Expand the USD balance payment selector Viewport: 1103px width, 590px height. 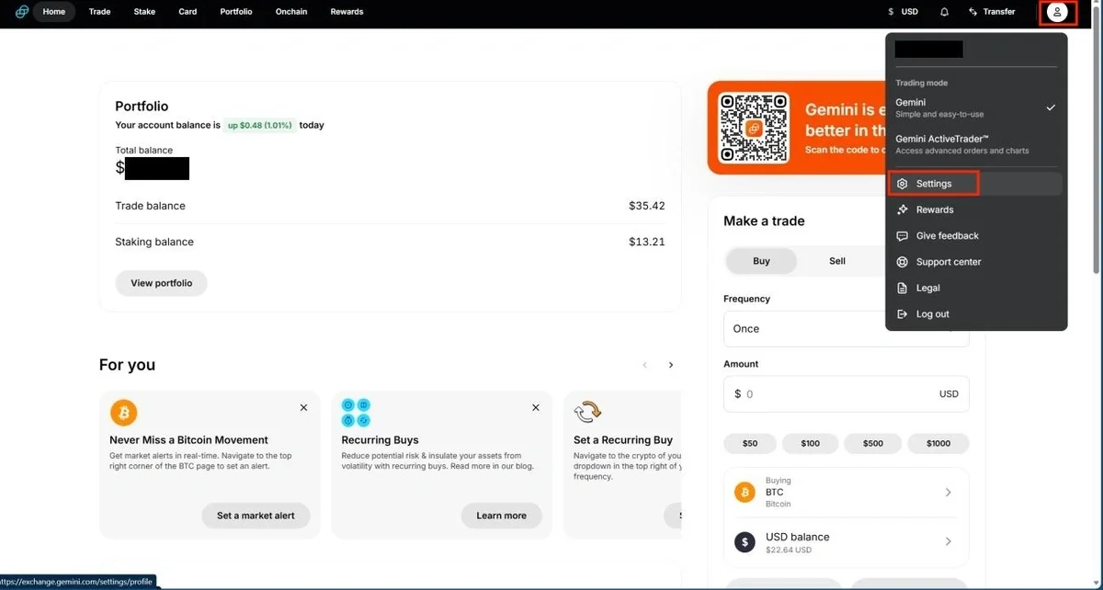[x=846, y=542]
